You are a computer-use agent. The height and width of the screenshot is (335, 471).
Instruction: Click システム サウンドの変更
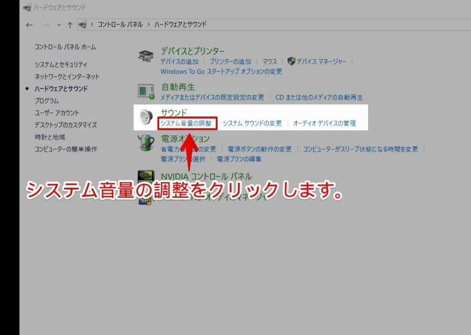[252, 123]
